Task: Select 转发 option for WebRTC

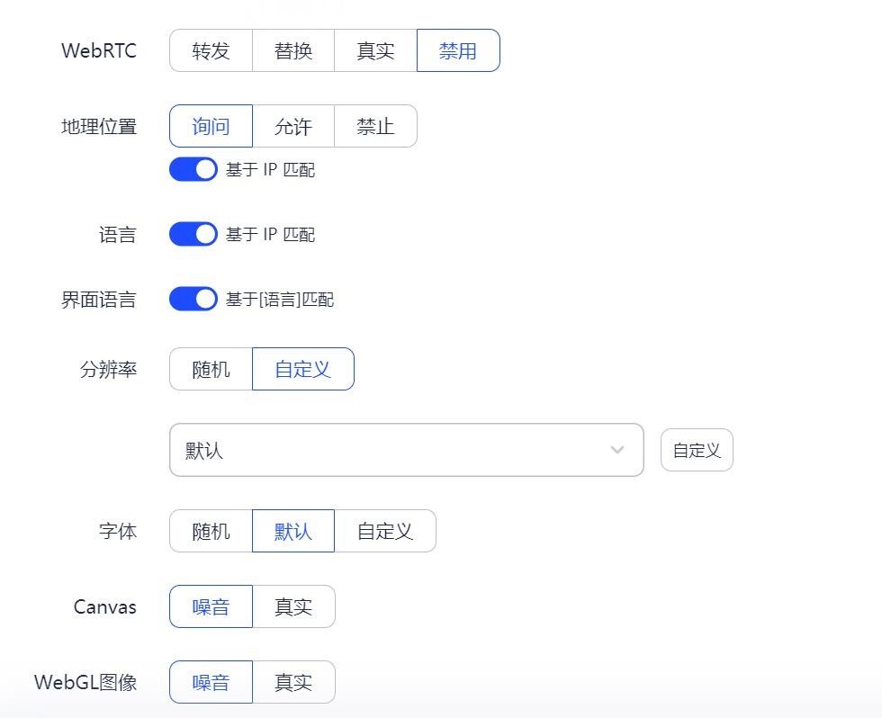Action: [211, 50]
